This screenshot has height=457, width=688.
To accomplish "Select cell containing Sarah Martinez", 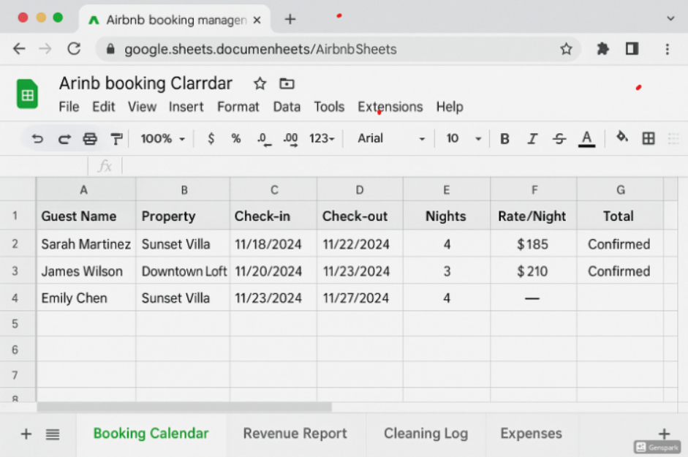I will click(x=86, y=244).
